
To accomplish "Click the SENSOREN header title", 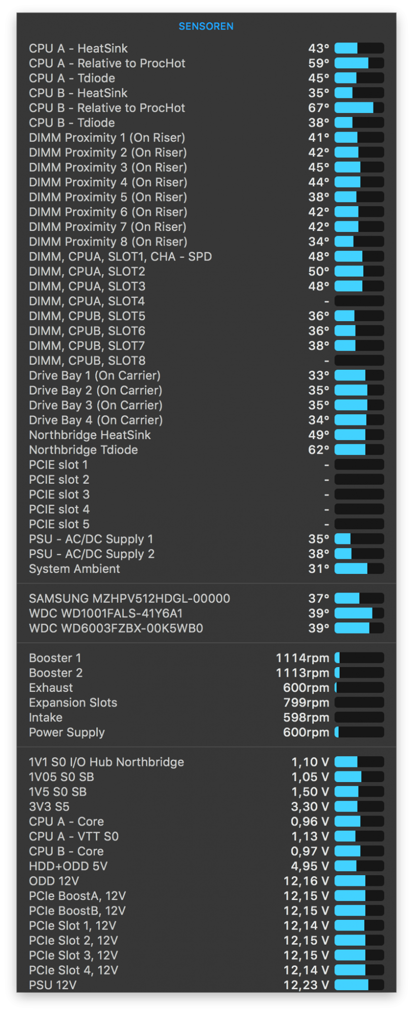I will pyautogui.click(x=206, y=26).
